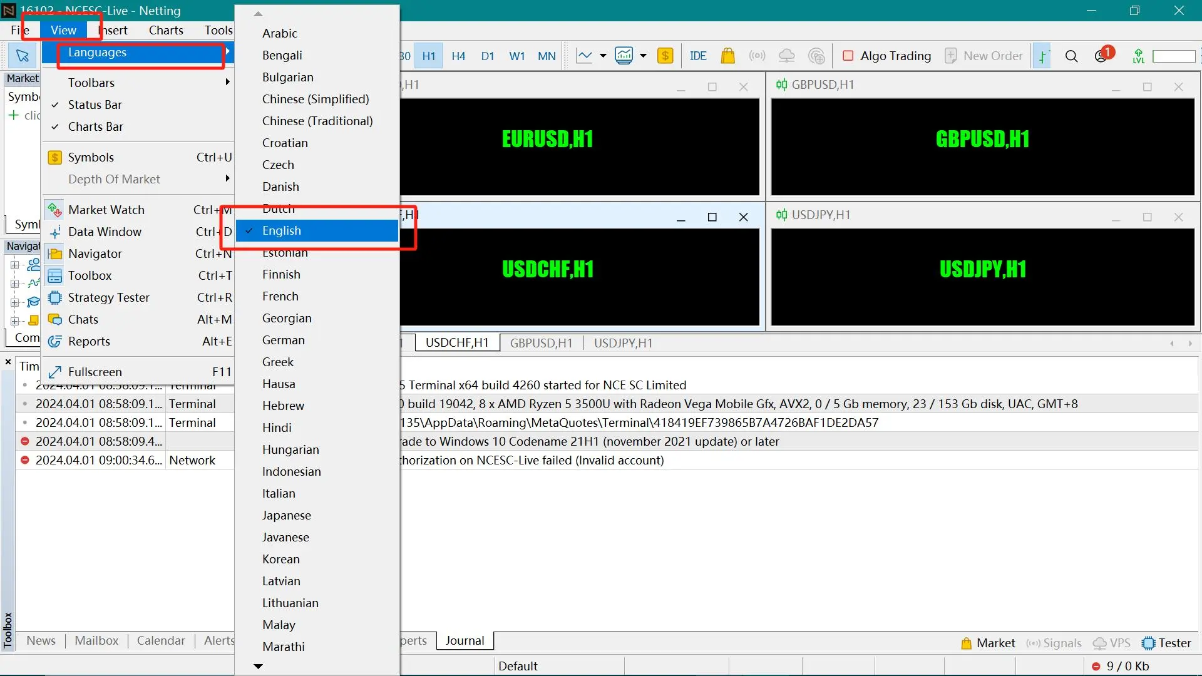Open the Insert menu
The image size is (1202, 676).
pyautogui.click(x=113, y=30)
